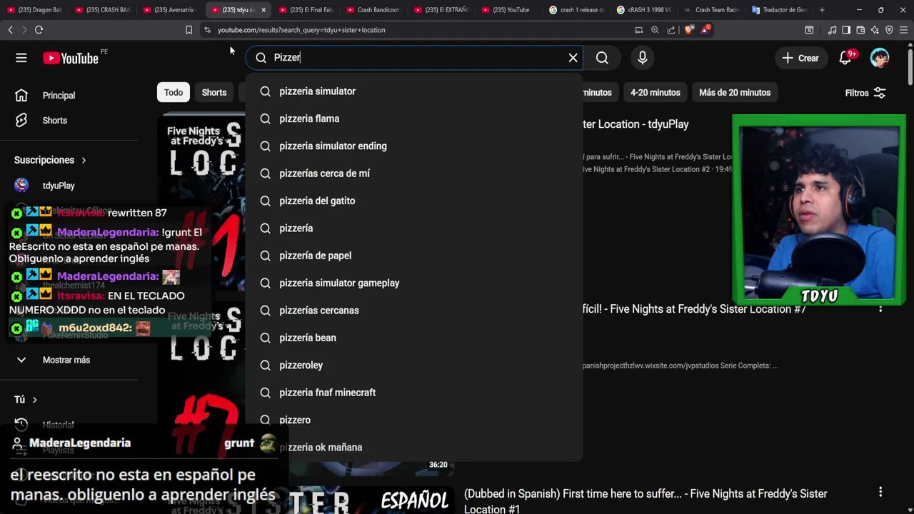Viewport: 914px width, 514px height.
Task: Click the zoom magnifier in address bar
Action: coord(655,30)
